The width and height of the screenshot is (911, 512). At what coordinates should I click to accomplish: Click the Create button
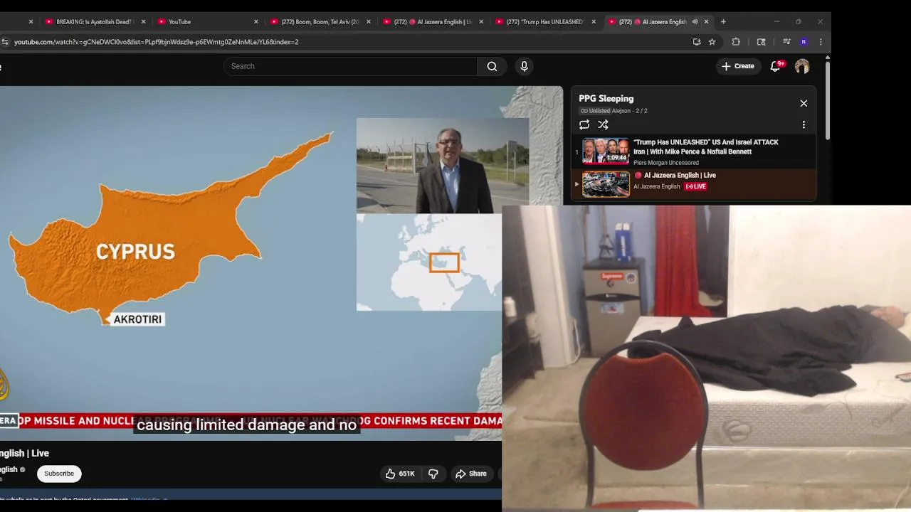point(737,66)
